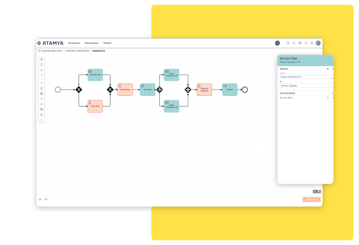Select the Text Review user task
The width and height of the screenshot is (359, 245).
[x=125, y=90]
